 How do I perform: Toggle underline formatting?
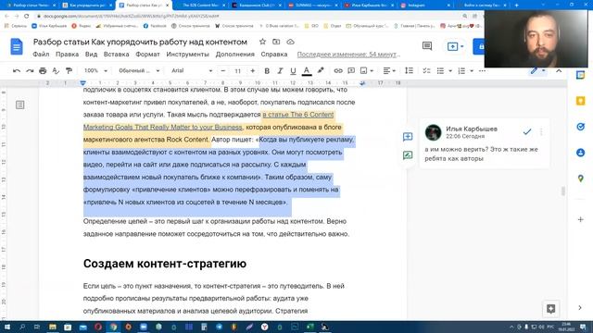[293, 71]
